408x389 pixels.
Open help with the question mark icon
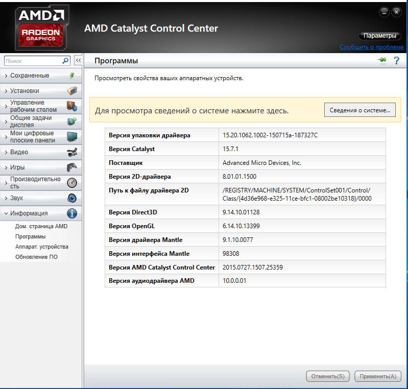click(x=396, y=61)
